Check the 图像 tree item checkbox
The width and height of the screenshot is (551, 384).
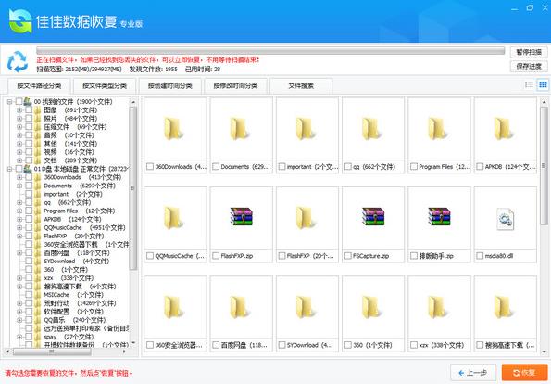tap(29, 110)
